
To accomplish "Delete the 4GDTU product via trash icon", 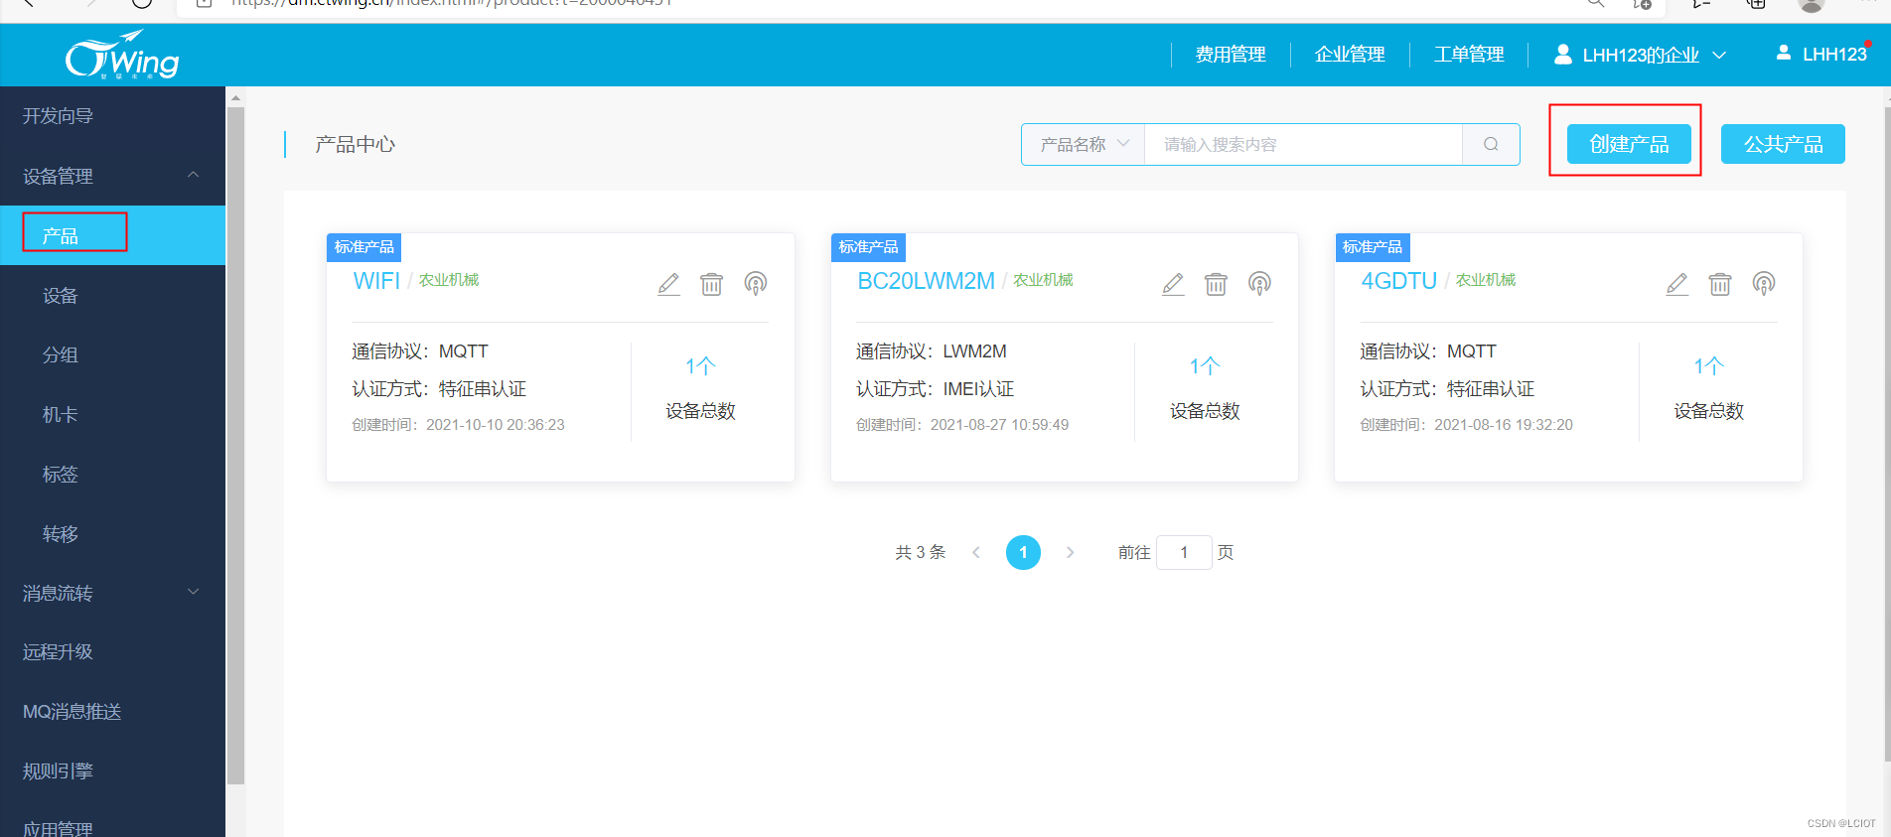I will coord(1720,284).
